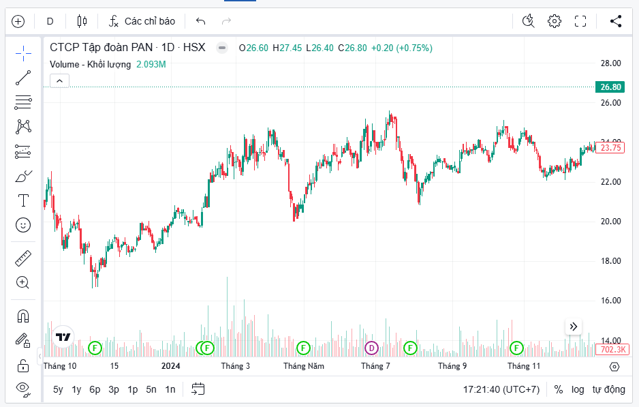Select the 1y time range
Image resolution: width=639 pixels, height=407 pixels.
pyautogui.click(x=76, y=389)
